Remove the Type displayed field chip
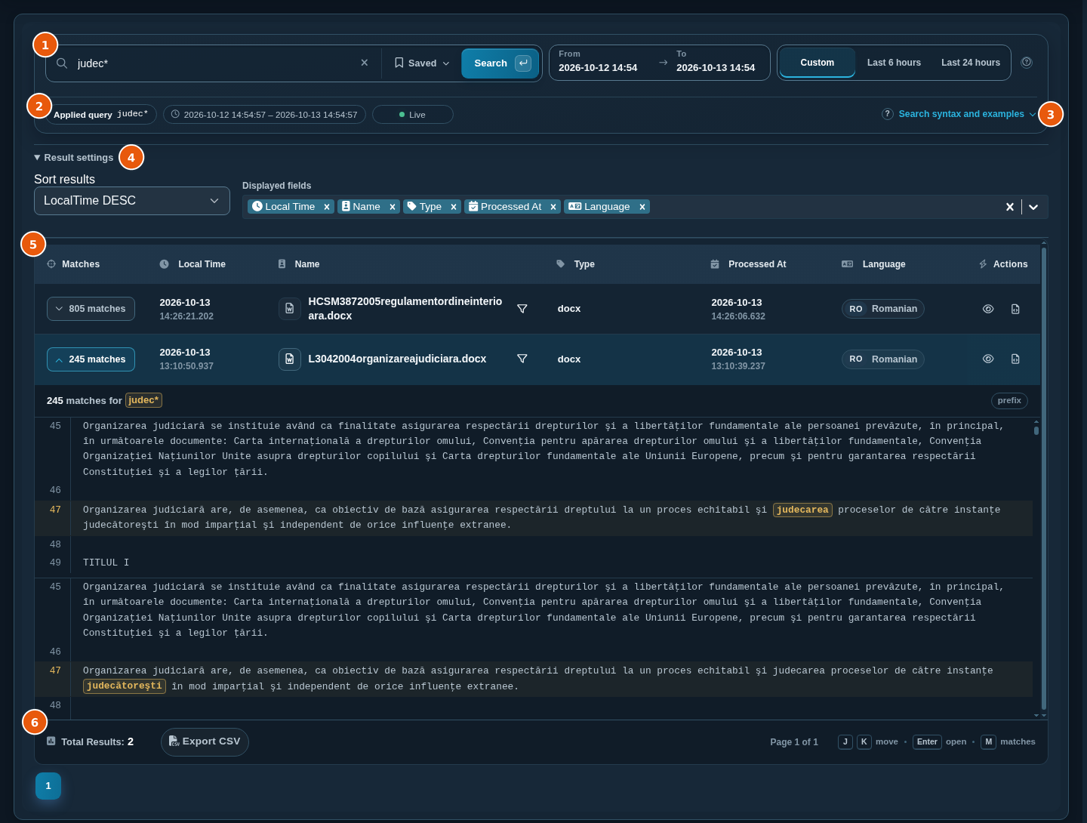Image resolution: width=1087 pixels, height=823 pixels. 454,207
